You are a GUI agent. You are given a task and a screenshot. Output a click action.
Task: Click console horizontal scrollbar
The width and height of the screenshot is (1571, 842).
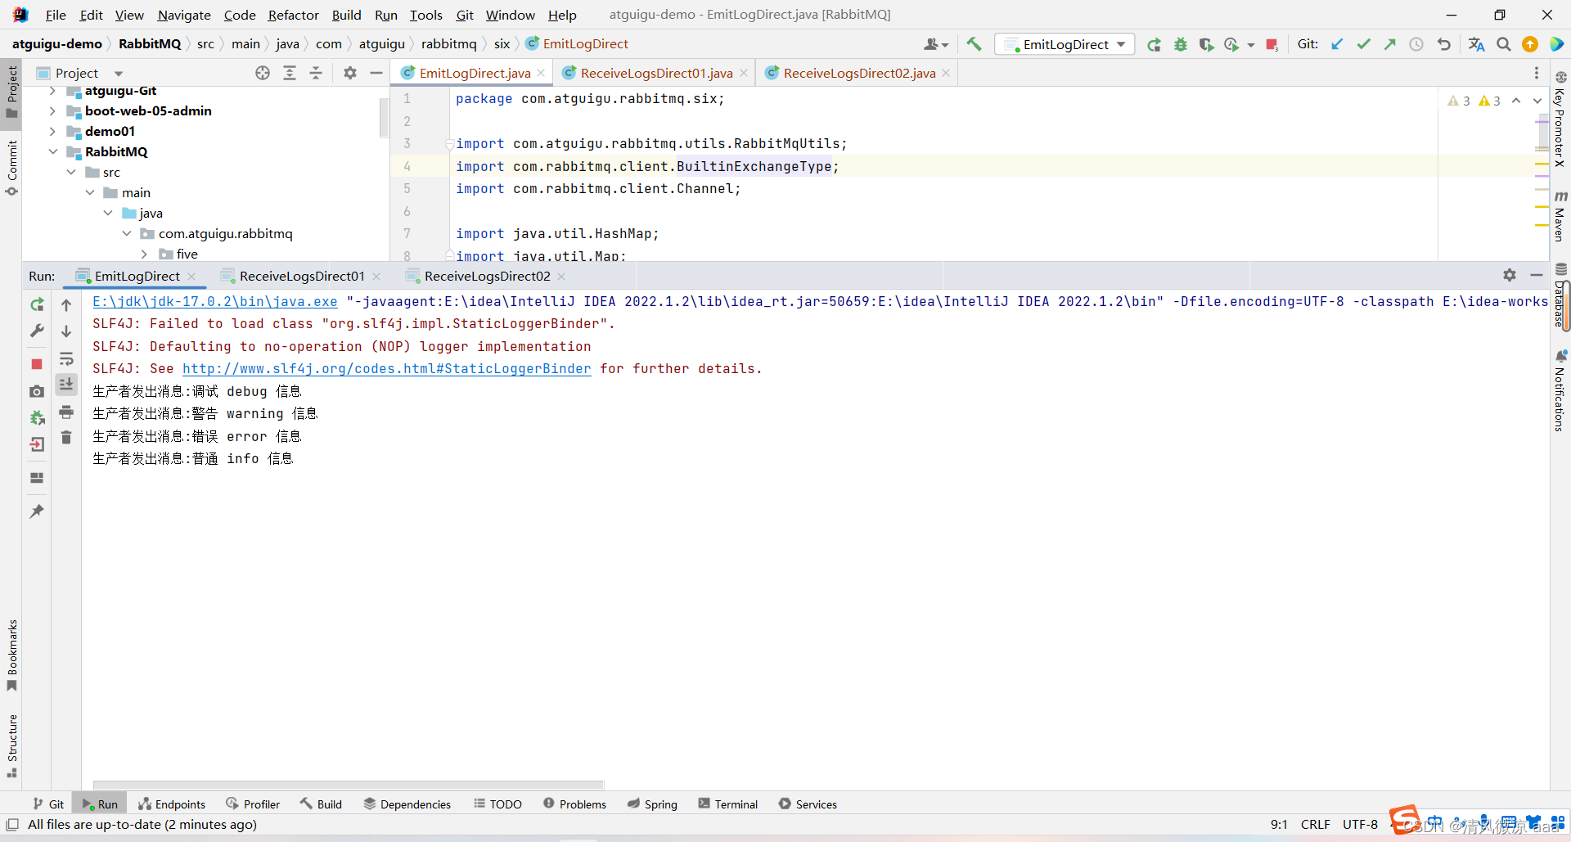pos(349,784)
